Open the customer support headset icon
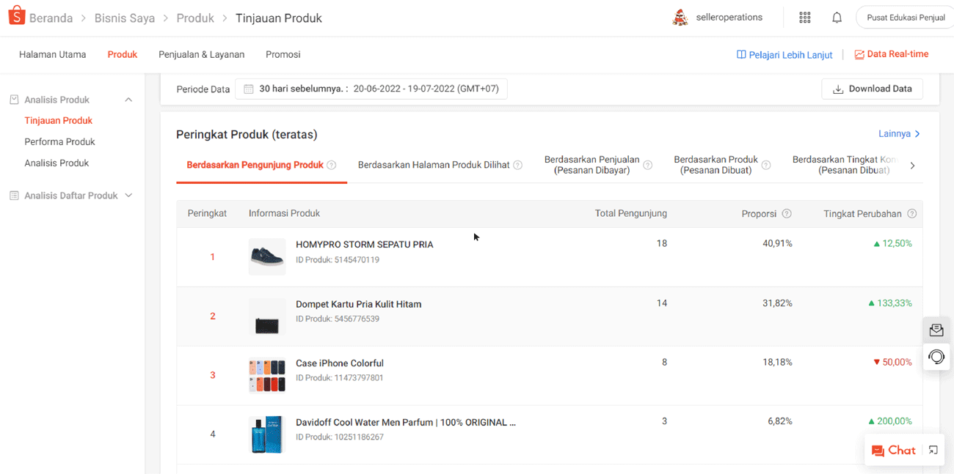This screenshot has width=954, height=474. pyautogui.click(x=936, y=357)
